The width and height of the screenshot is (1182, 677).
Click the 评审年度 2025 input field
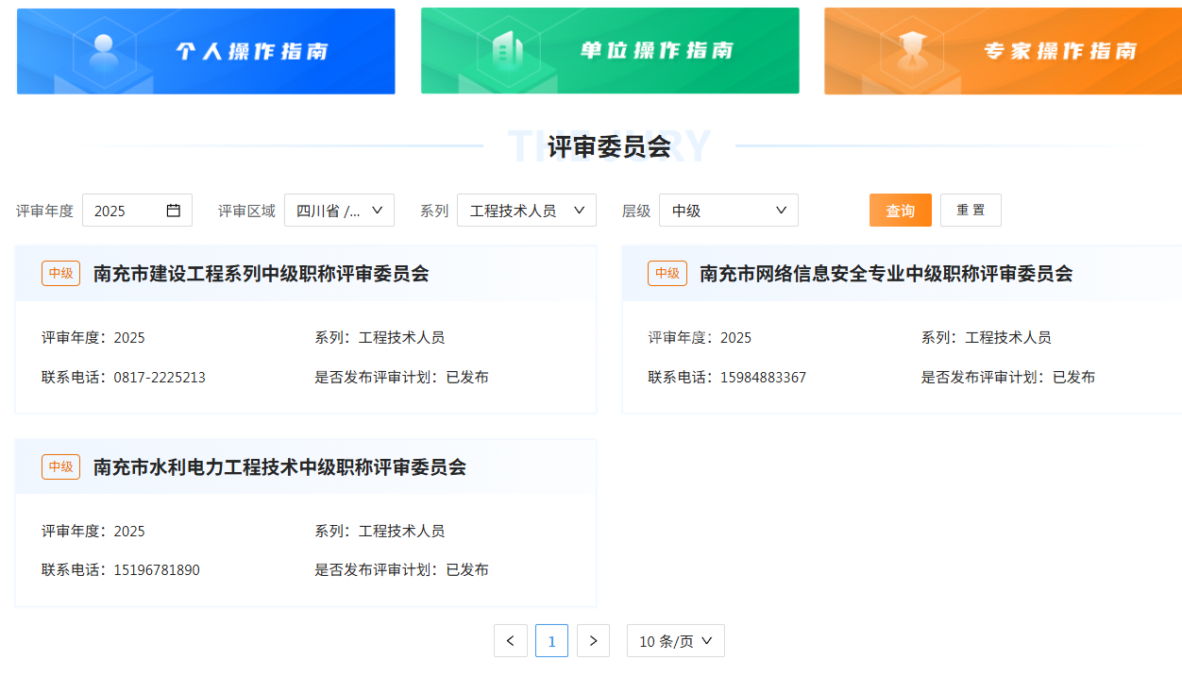click(x=126, y=211)
